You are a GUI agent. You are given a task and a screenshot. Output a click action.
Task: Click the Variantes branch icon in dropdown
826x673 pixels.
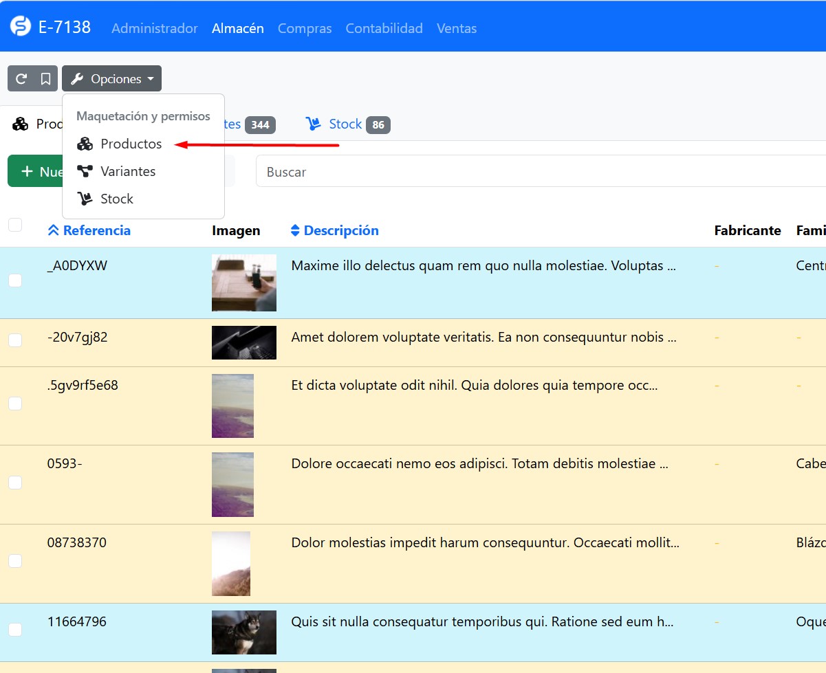(x=85, y=171)
